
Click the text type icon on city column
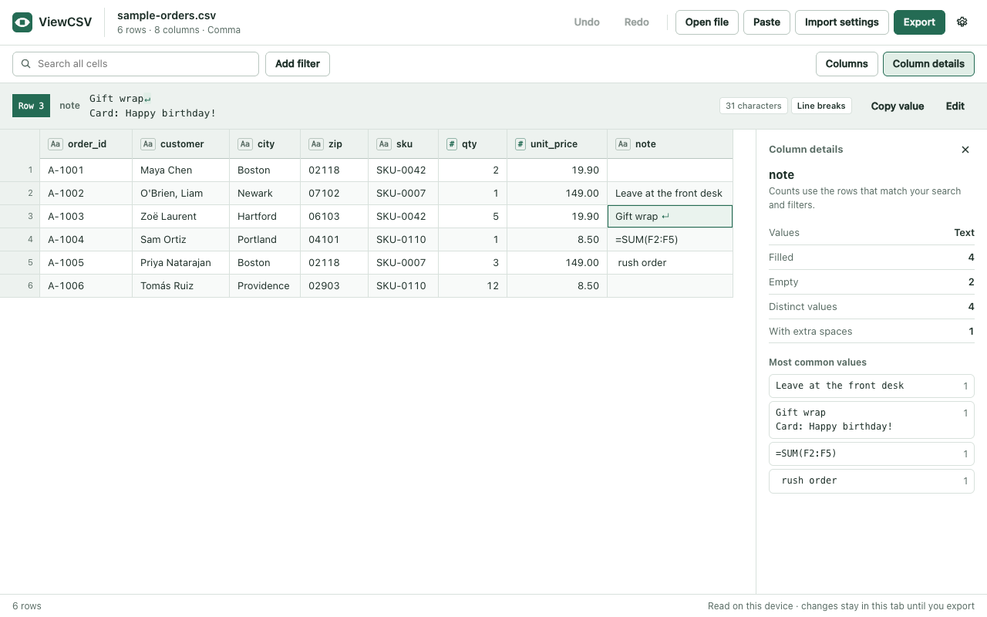(245, 144)
